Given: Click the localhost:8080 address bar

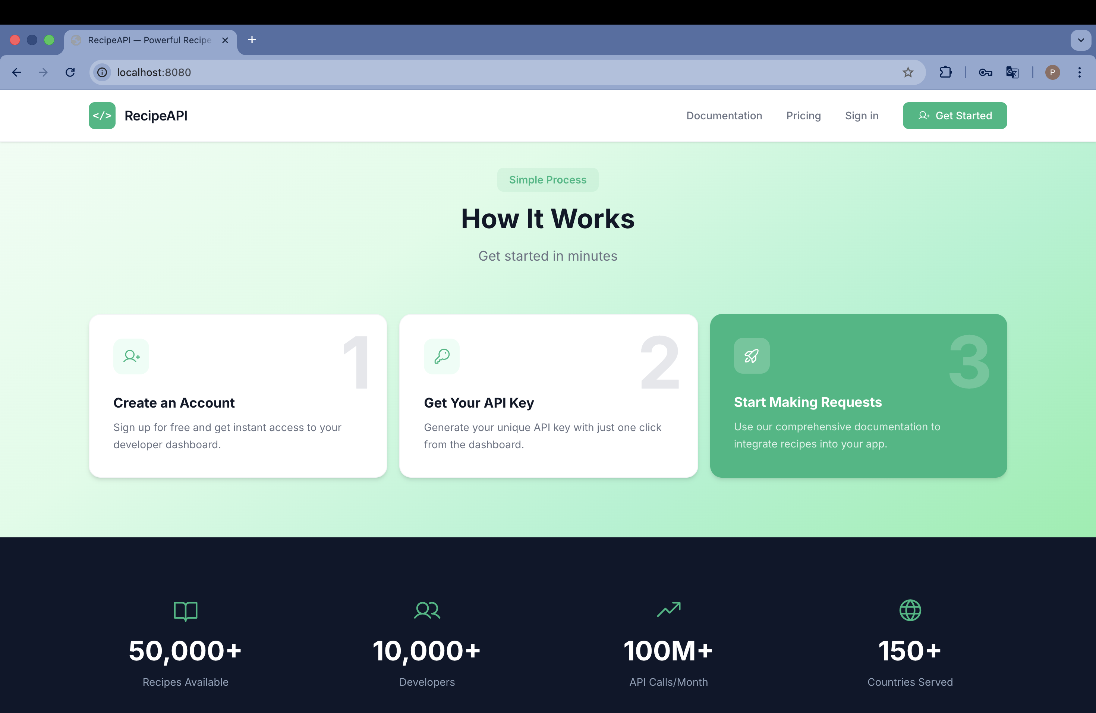Looking at the screenshot, I should 460,72.
